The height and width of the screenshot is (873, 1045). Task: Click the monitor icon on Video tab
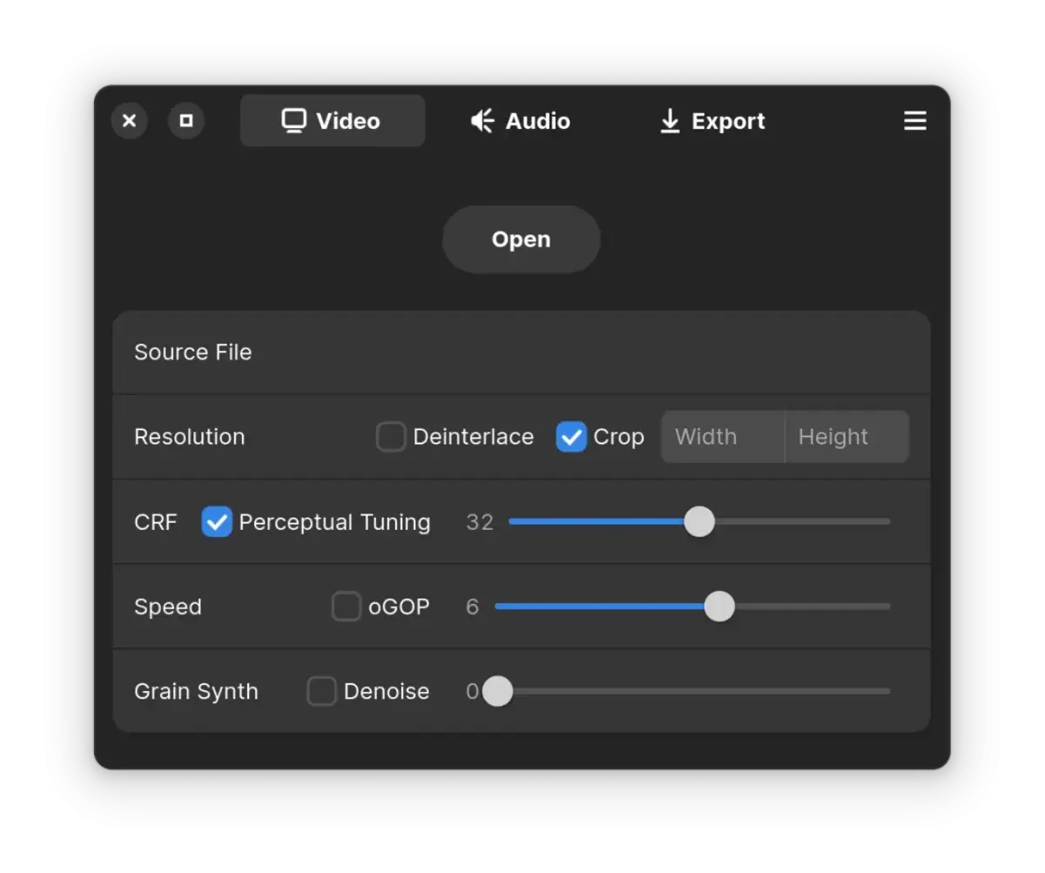coord(294,121)
